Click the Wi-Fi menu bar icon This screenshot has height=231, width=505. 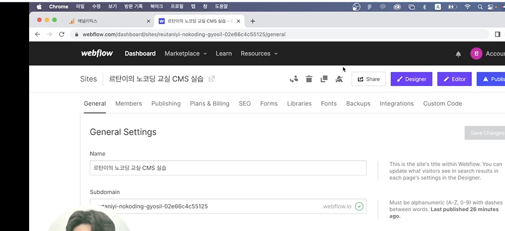coord(468,7)
